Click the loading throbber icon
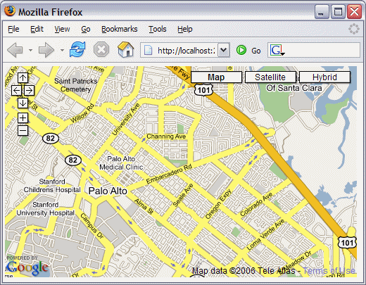 tap(353, 29)
